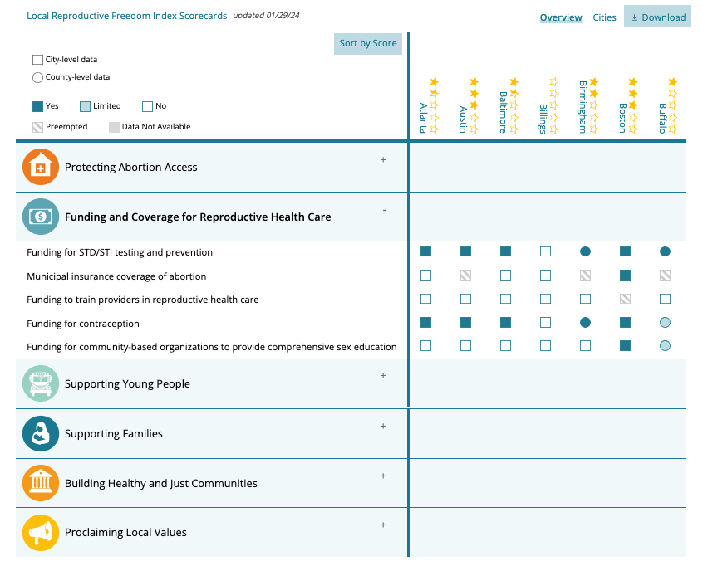Click Billings checkbox for Funding for contraception
The width and height of the screenshot is (703, 566).
545,322
